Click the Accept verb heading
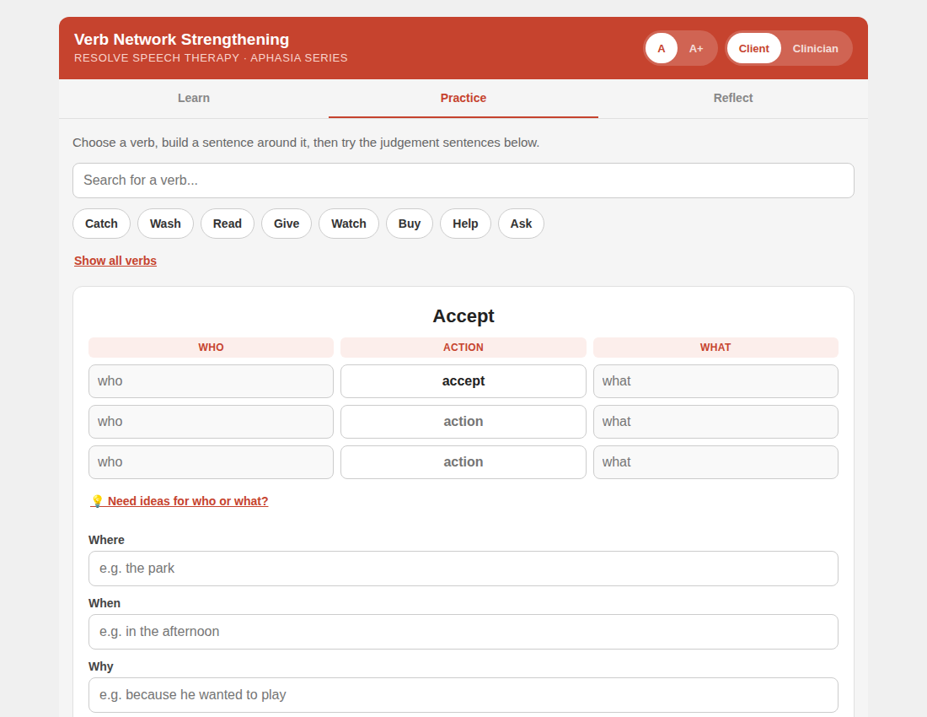 click(463, 316)
